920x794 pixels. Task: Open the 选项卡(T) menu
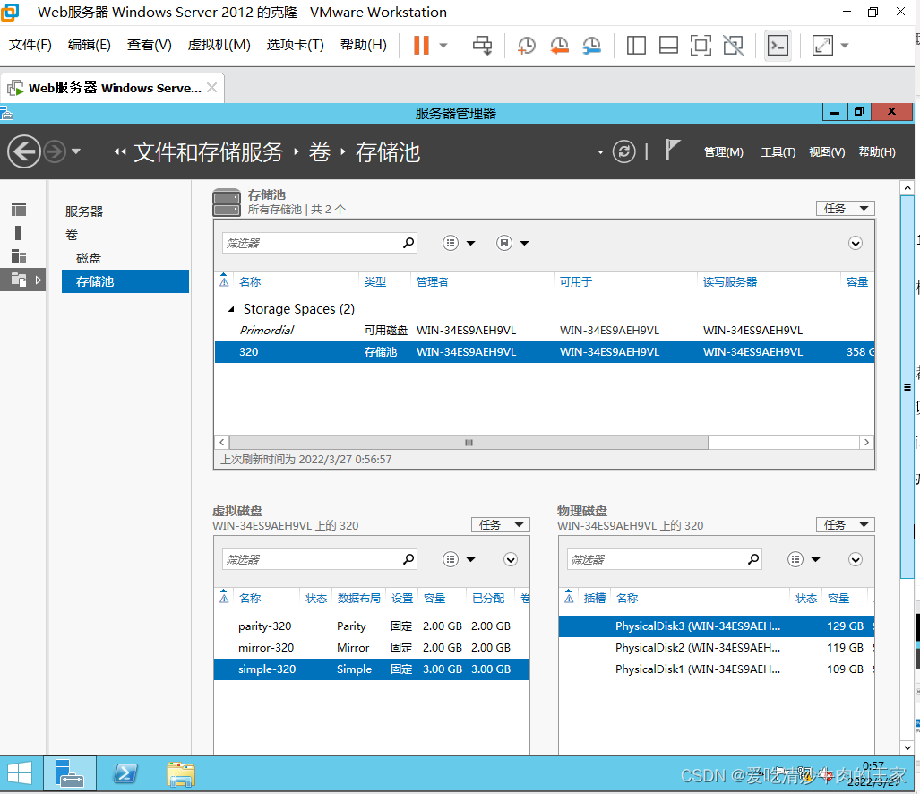295,45
